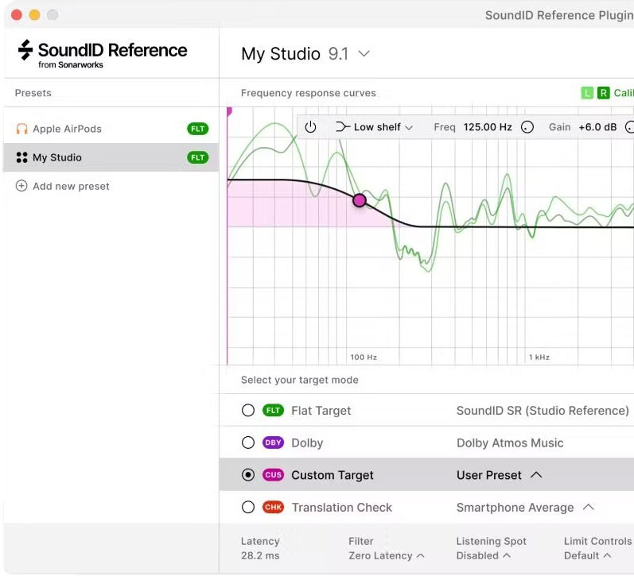Click the Flat Target label
634x576 pixels.
pos(321,411)
